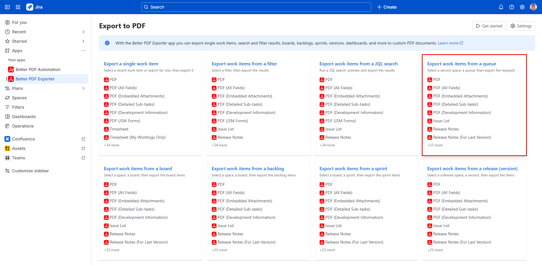Click the Get started button
This screenshot has height=265, width=542.
click(x=489, y=26)
